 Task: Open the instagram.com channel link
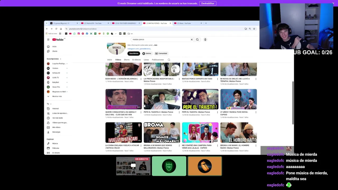[139, 49]
